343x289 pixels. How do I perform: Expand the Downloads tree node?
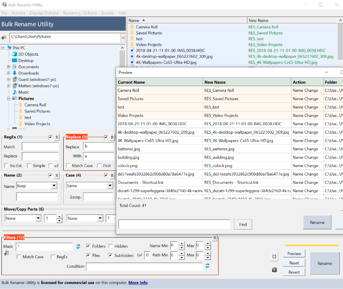pyautogui.click(x=9, y=73)
